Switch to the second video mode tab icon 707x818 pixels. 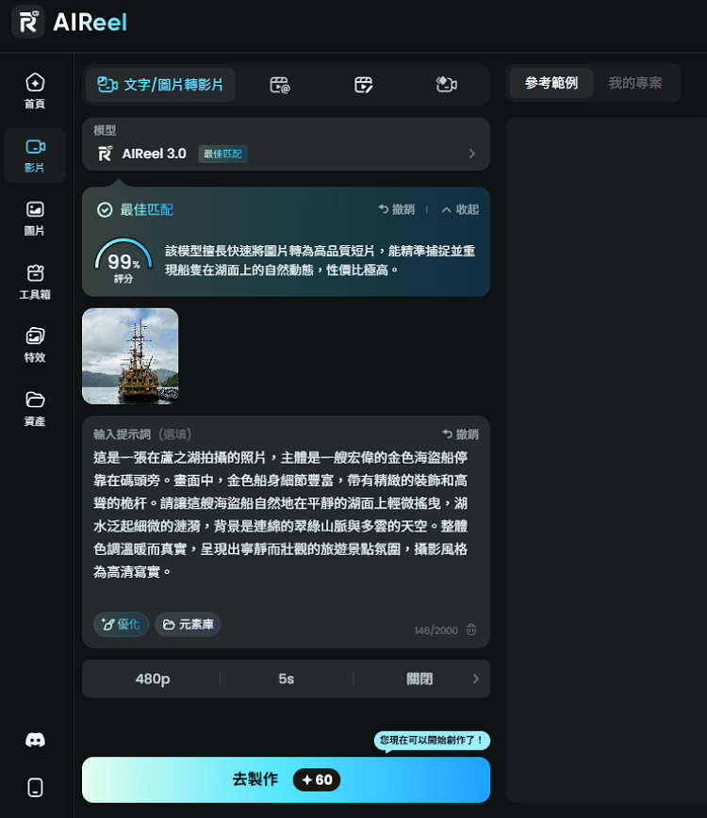pos(280,85)
